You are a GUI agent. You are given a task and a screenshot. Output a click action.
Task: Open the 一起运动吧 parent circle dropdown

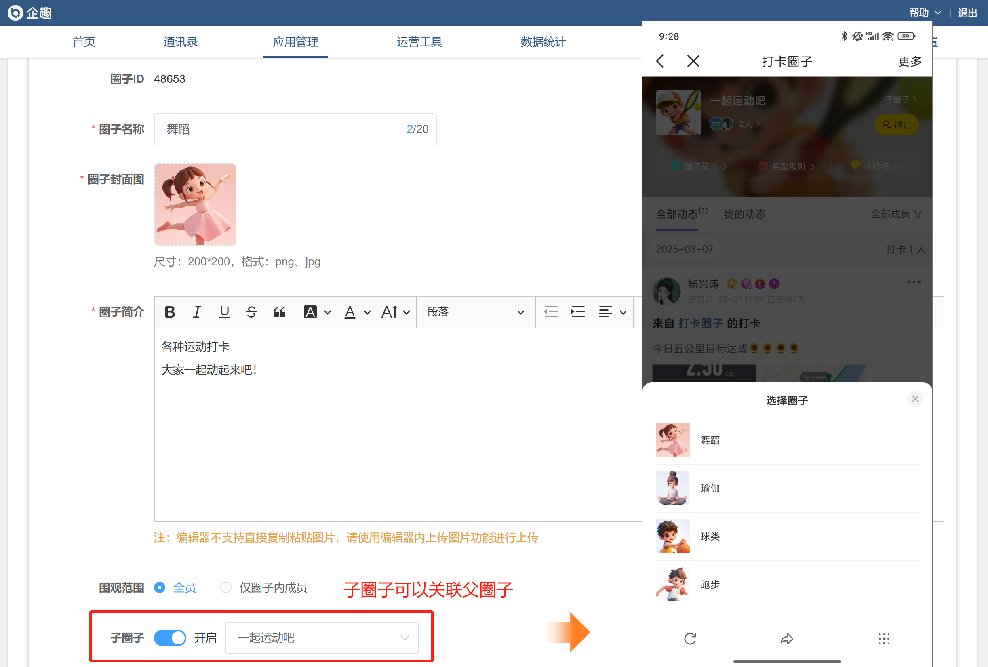coord(321,638)
